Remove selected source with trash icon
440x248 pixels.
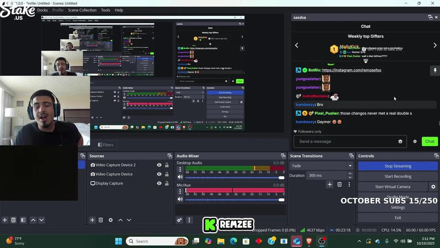click(x=101, y=220)
